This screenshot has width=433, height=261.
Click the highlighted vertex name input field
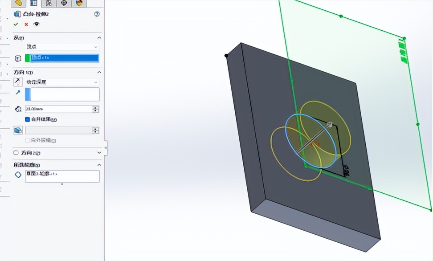(62, 57)
